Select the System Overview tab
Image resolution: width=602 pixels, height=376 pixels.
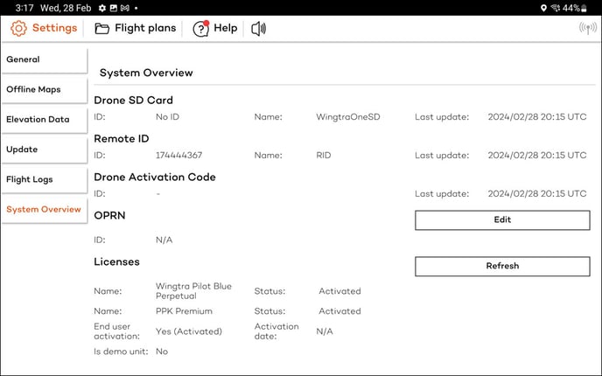pyautogui.click(x=45, y=210)
